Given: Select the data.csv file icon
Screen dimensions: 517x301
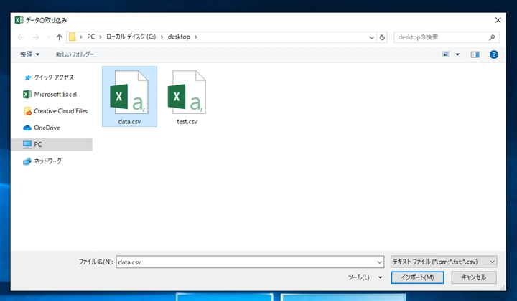Looking at the screenshot, I should (129, 92).
